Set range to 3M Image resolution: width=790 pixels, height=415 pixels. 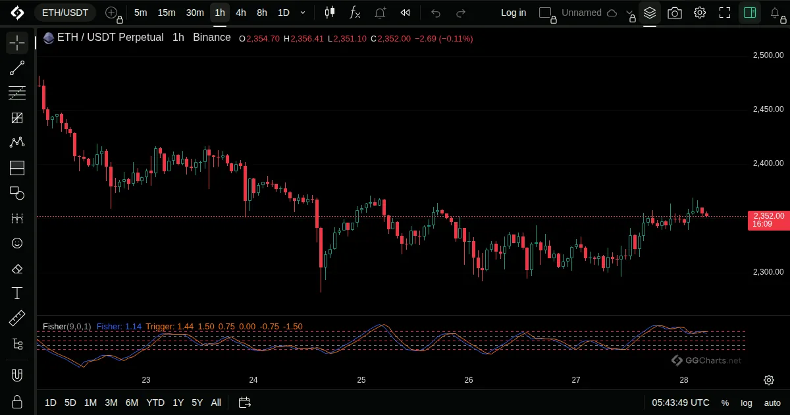[111, 402]
